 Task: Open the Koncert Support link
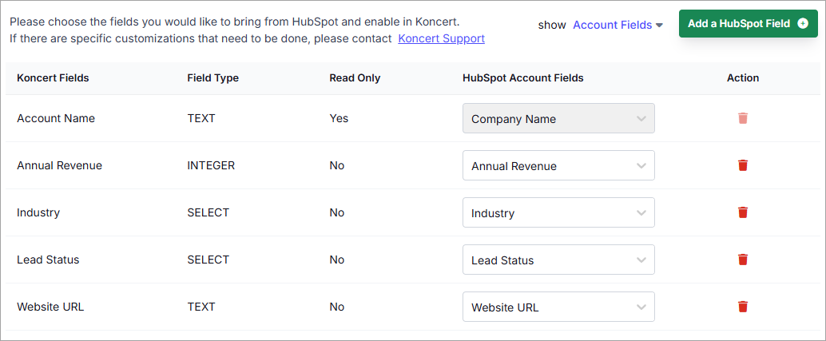(442, 38)
